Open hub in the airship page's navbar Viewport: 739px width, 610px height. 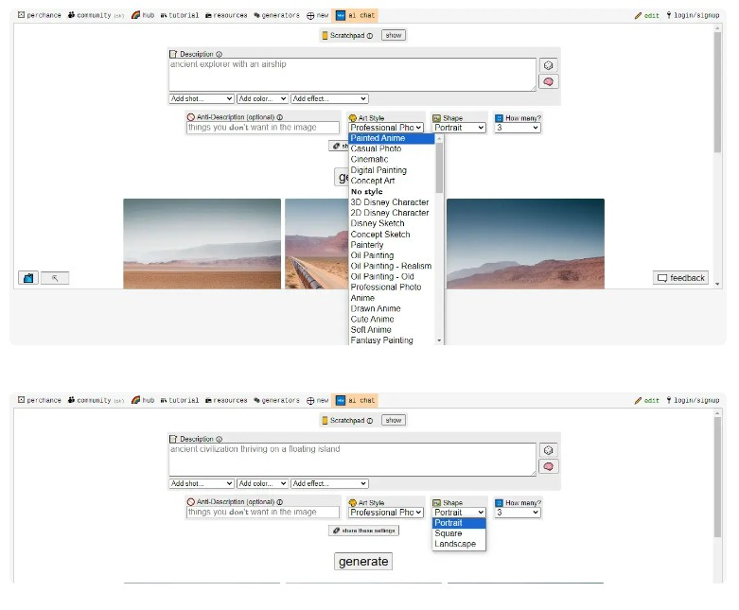coord(143,15)
